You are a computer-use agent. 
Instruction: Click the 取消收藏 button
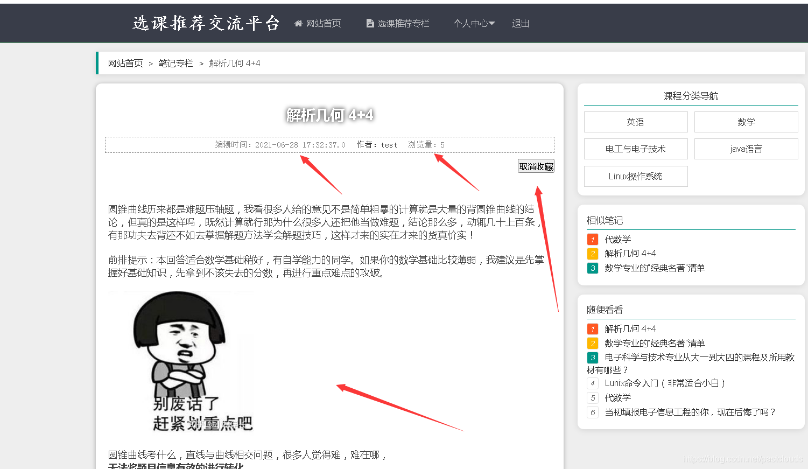[536, 166]
